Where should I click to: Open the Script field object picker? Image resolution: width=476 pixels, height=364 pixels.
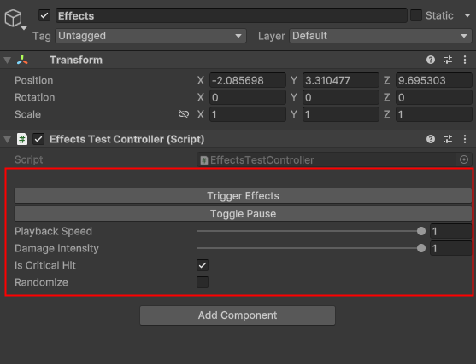pyautogui.click(x=464, y=159)
